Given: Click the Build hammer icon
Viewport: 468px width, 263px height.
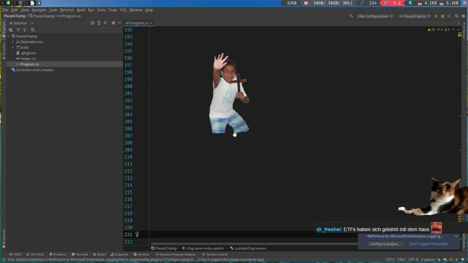Looking at the screenshot, I should (x=351, y=16).
